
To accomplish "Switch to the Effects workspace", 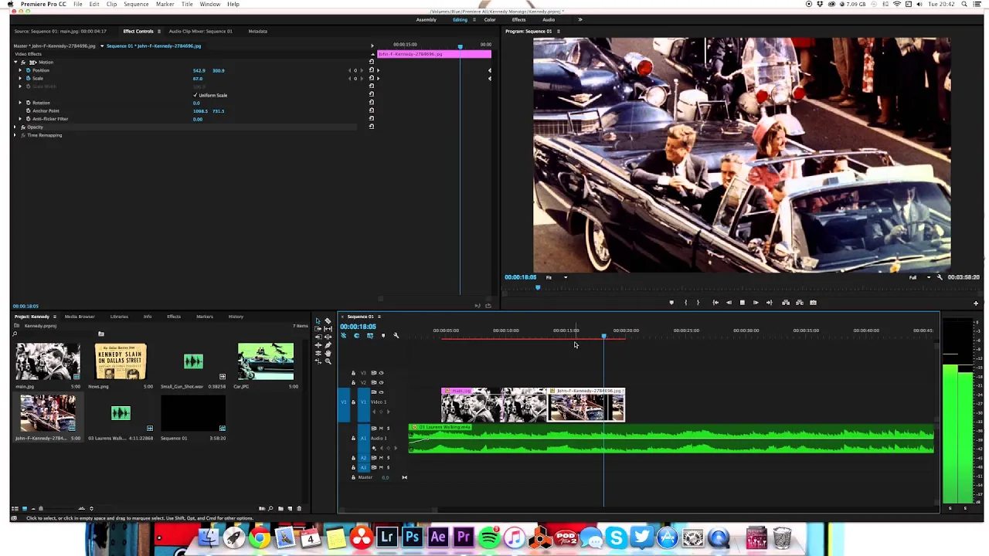I will pyautogui.click(x=518, y=19).
